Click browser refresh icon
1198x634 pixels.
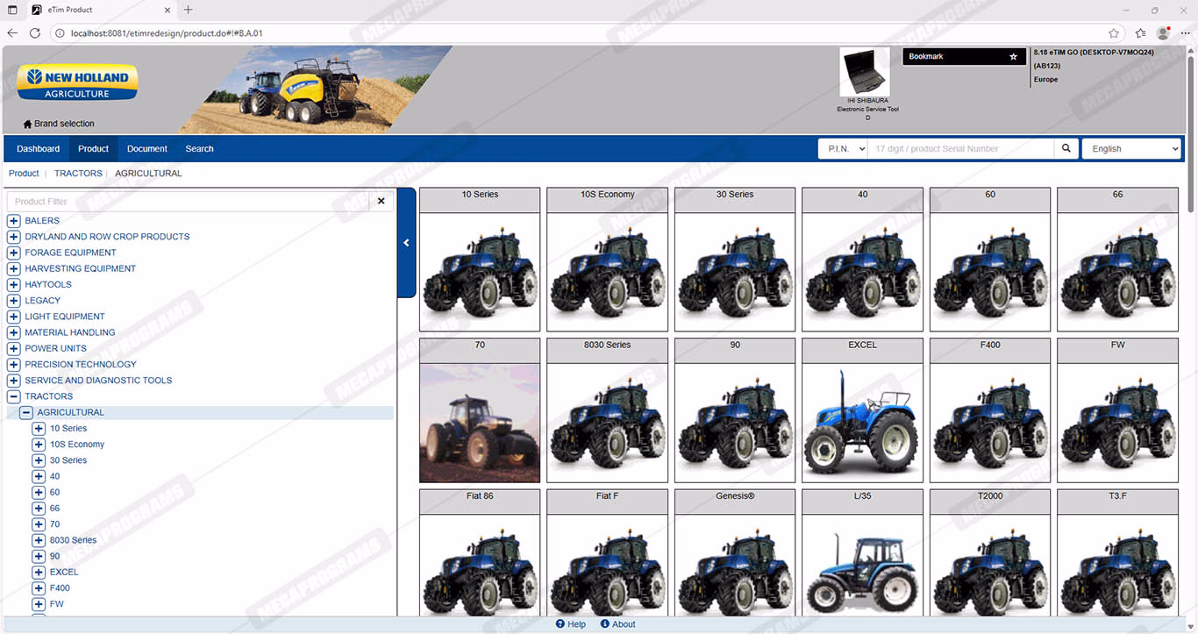(35, 33)
